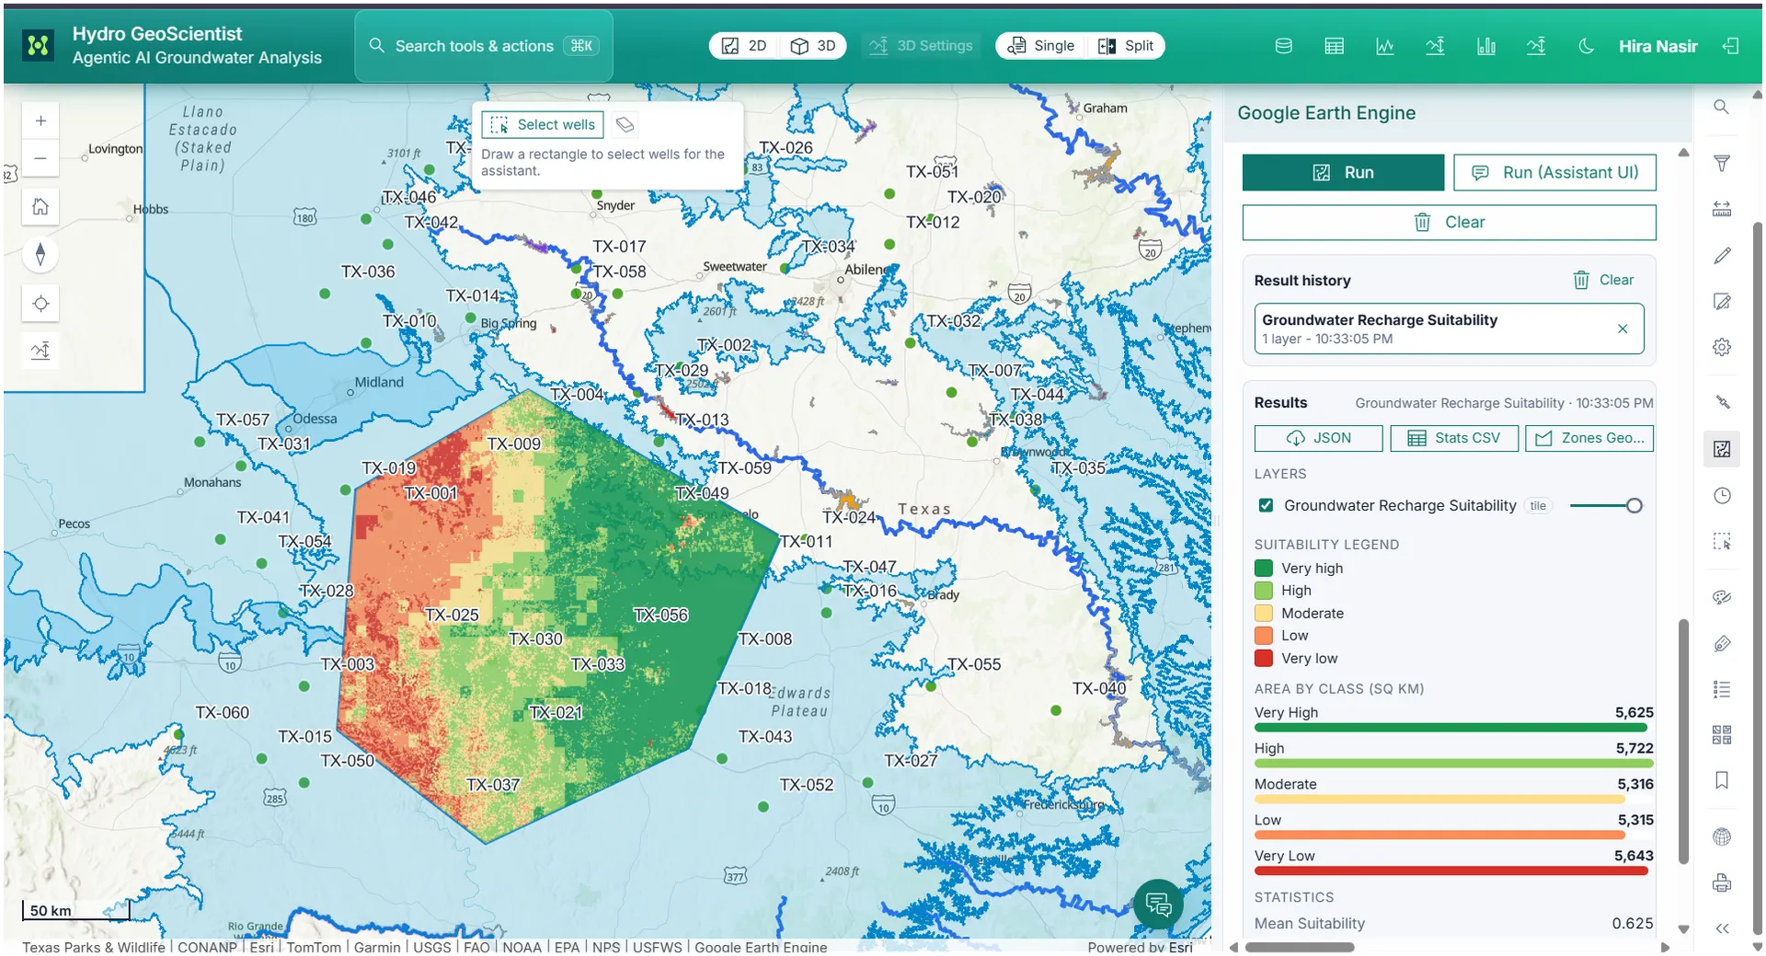Screen dimensions: 1766x956
Task: Select the measure ruler tool in sidebar
Action: point(1722,209)
